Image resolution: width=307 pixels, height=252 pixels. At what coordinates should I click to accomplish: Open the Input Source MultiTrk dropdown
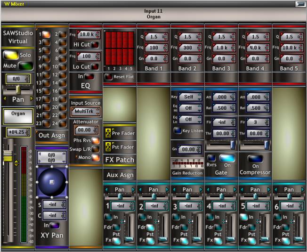pyautogui.click(x=85, y=112)
